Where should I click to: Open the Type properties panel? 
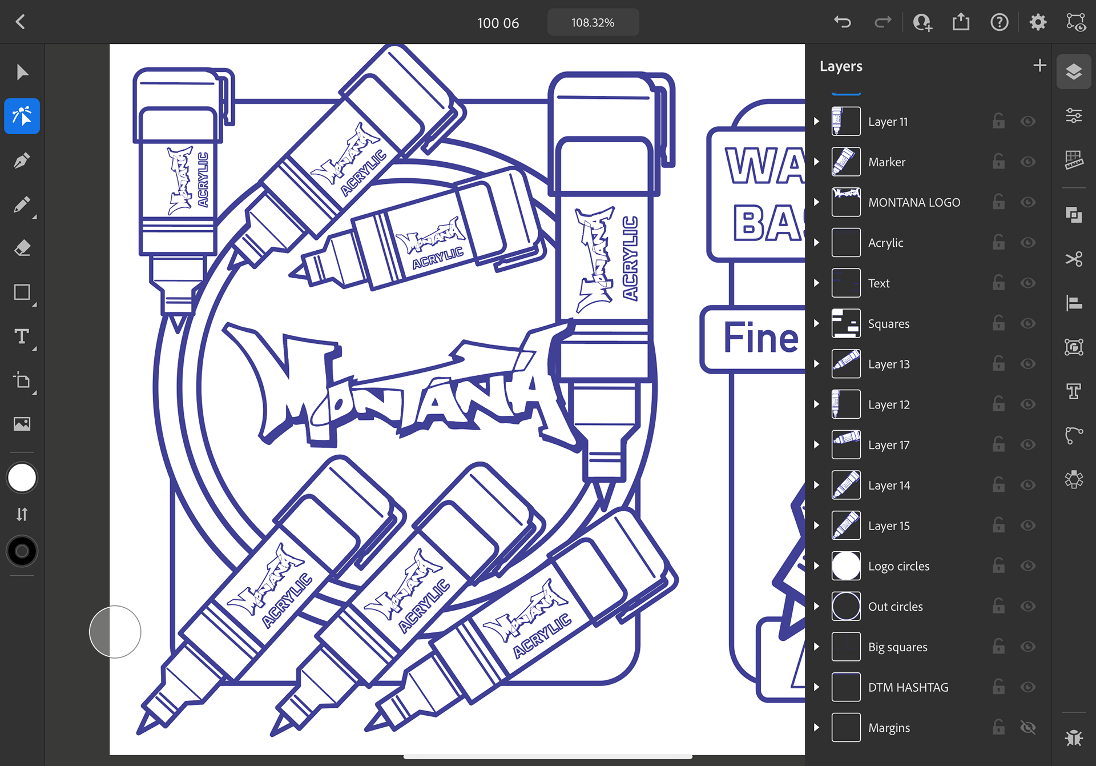click(1074, 391)
